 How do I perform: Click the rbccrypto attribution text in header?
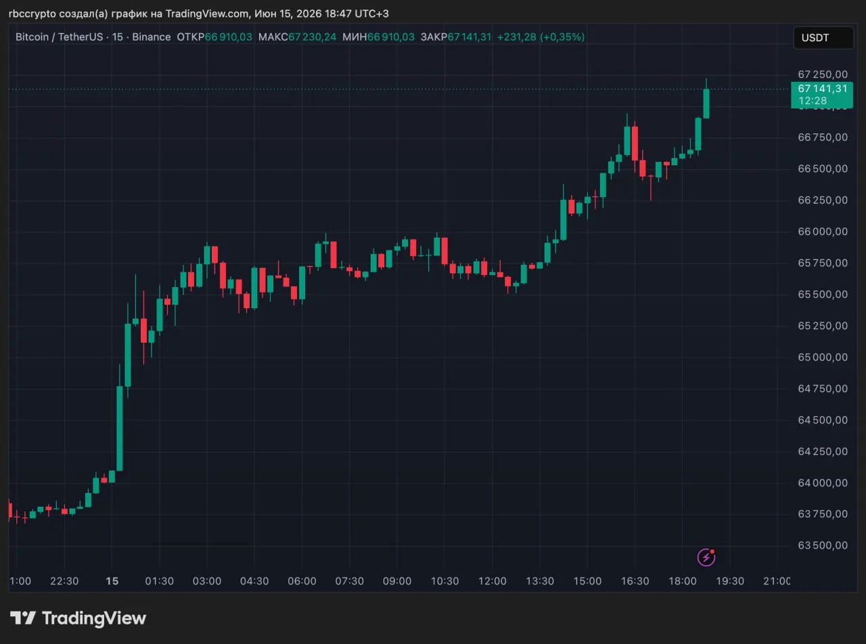click(198, 14)
